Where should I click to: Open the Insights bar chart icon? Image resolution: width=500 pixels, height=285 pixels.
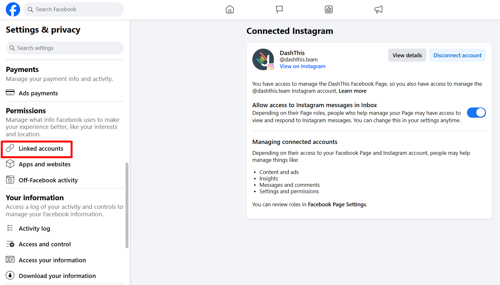(329, 10)
